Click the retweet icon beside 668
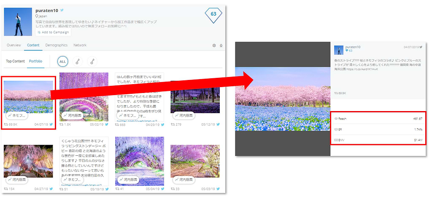The image size is (432, 199). point(117,125)
